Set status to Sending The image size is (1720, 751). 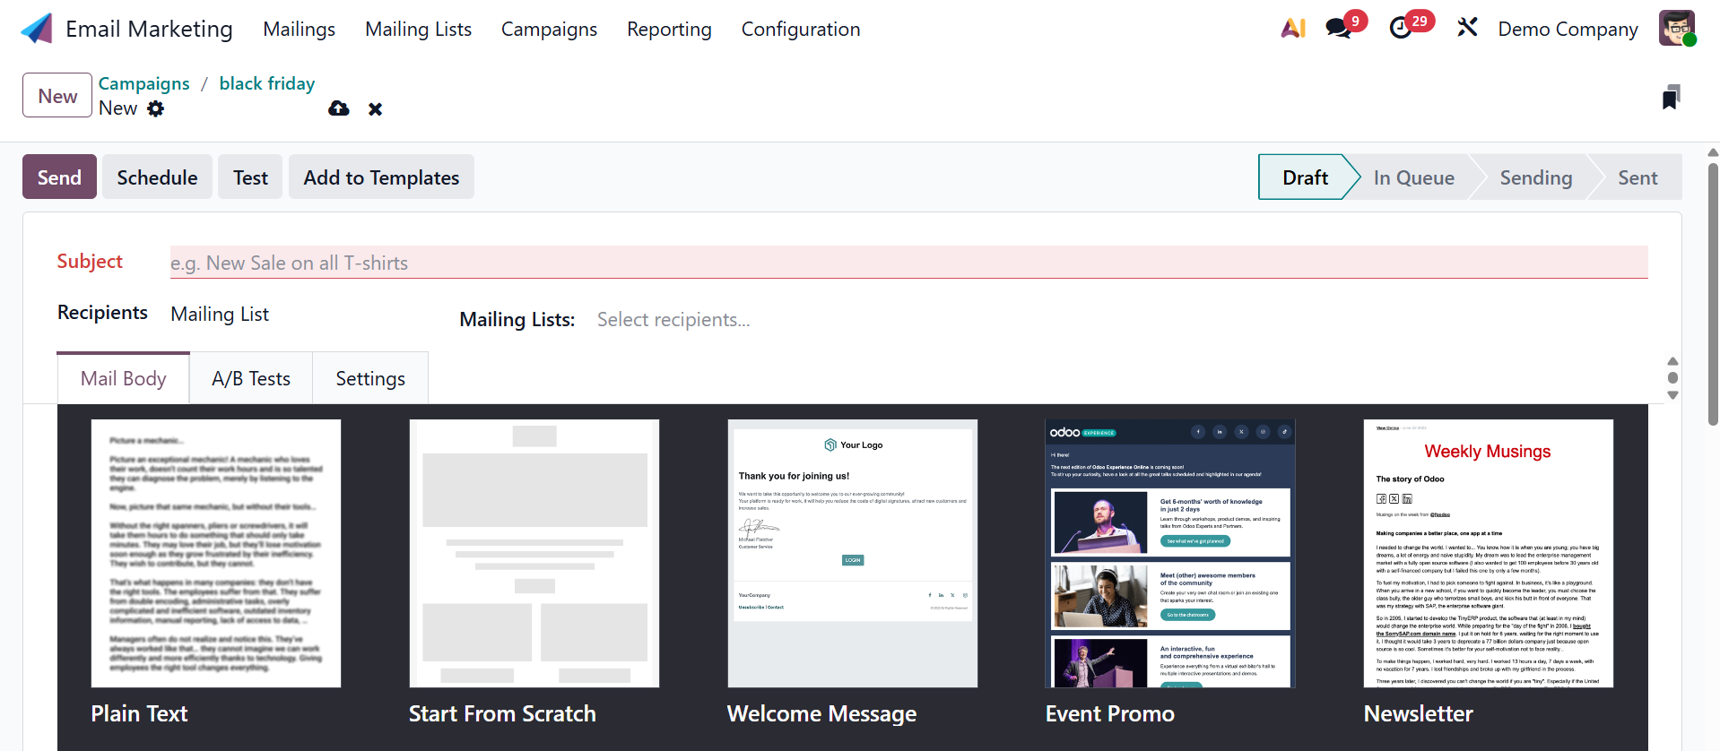click(x=1535, y=177)
